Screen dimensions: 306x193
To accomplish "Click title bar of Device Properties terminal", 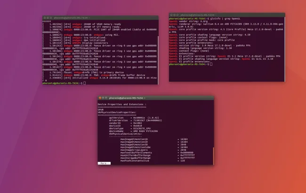I will [x=155, y=98].
